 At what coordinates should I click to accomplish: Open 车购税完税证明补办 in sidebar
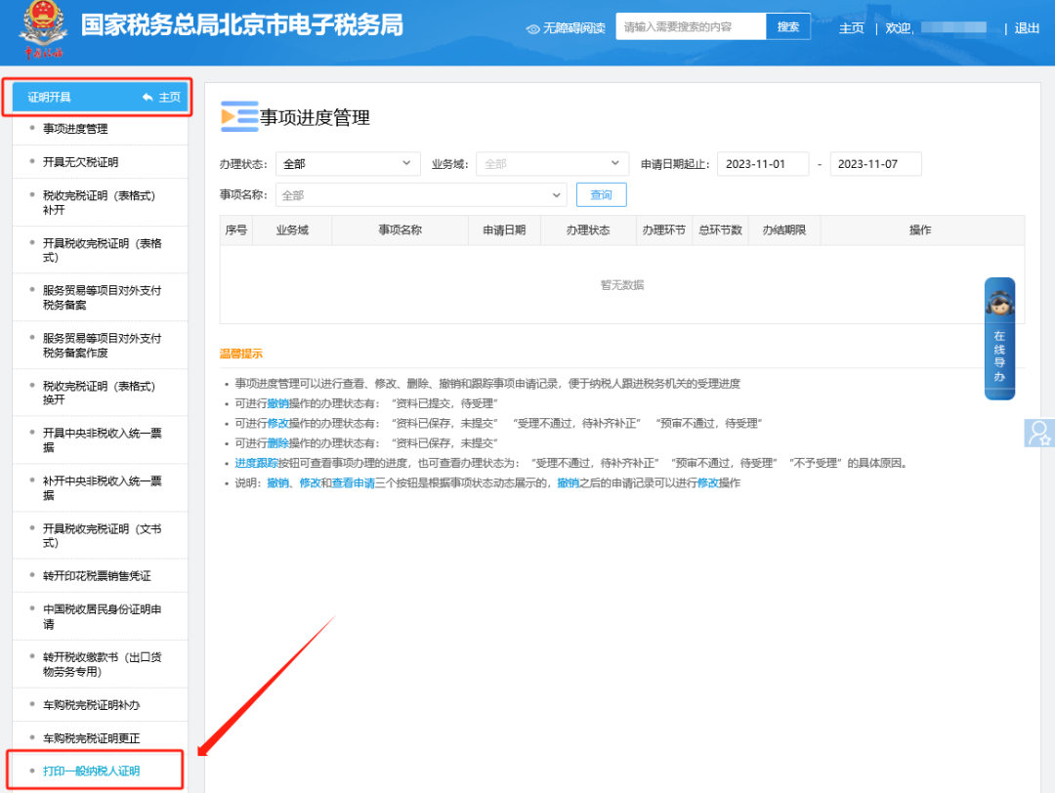coord(92,705)
